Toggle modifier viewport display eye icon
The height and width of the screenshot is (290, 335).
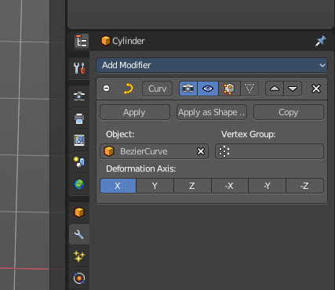click(208, 89)
